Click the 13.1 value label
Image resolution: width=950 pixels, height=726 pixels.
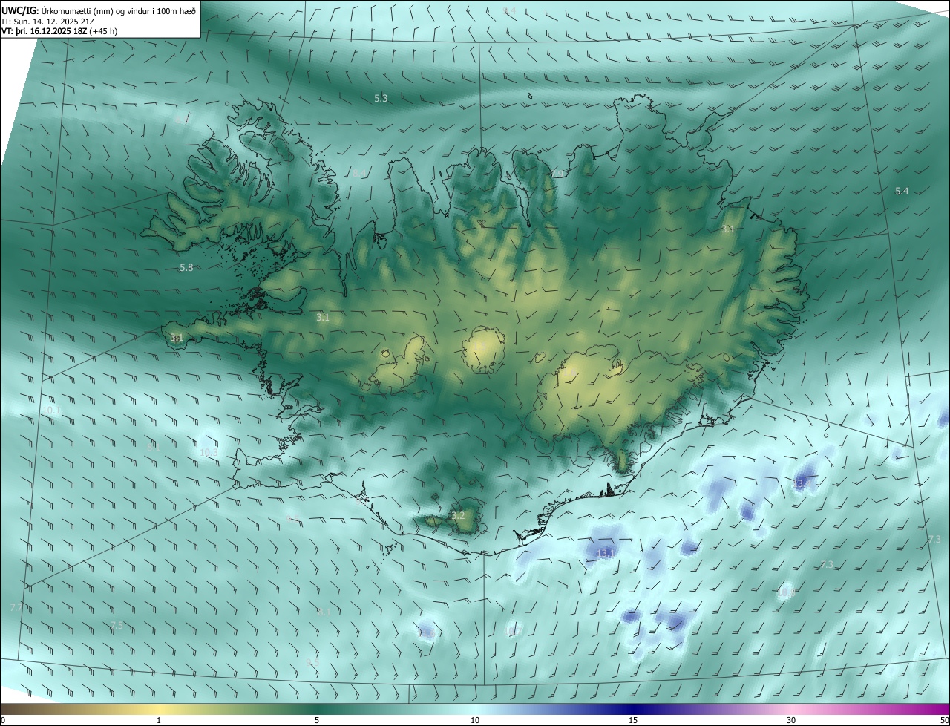pyautogui.click(x=606, y=553)
